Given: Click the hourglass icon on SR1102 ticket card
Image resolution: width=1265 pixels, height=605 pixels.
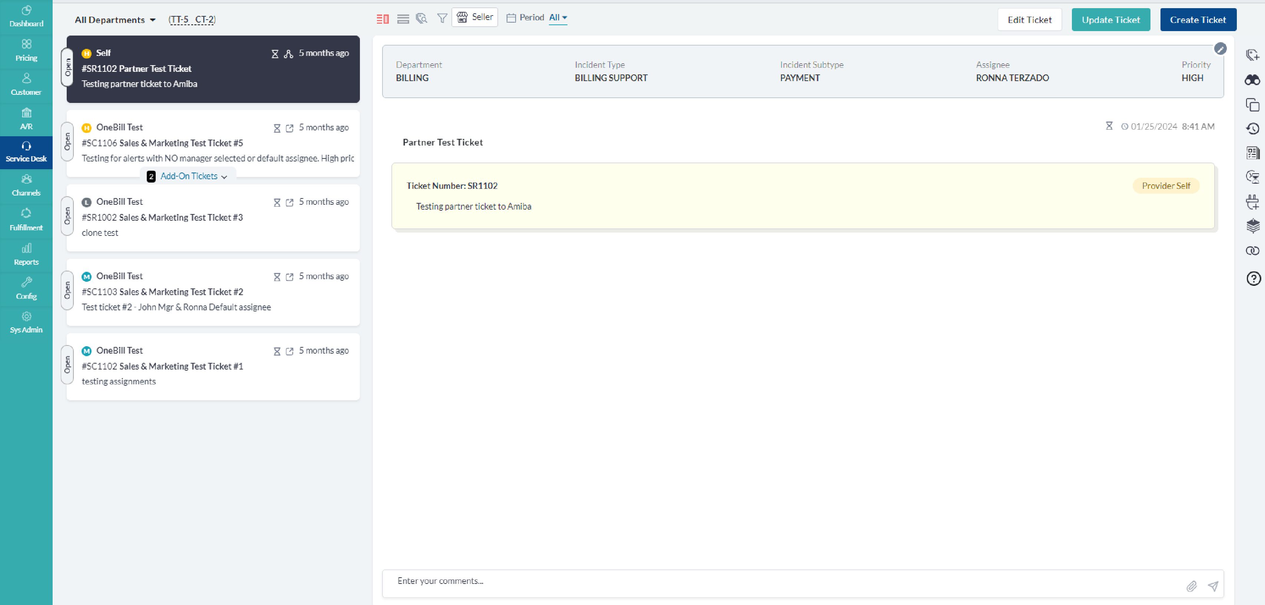Looking at the screenshot, I should tap(275, 54).
